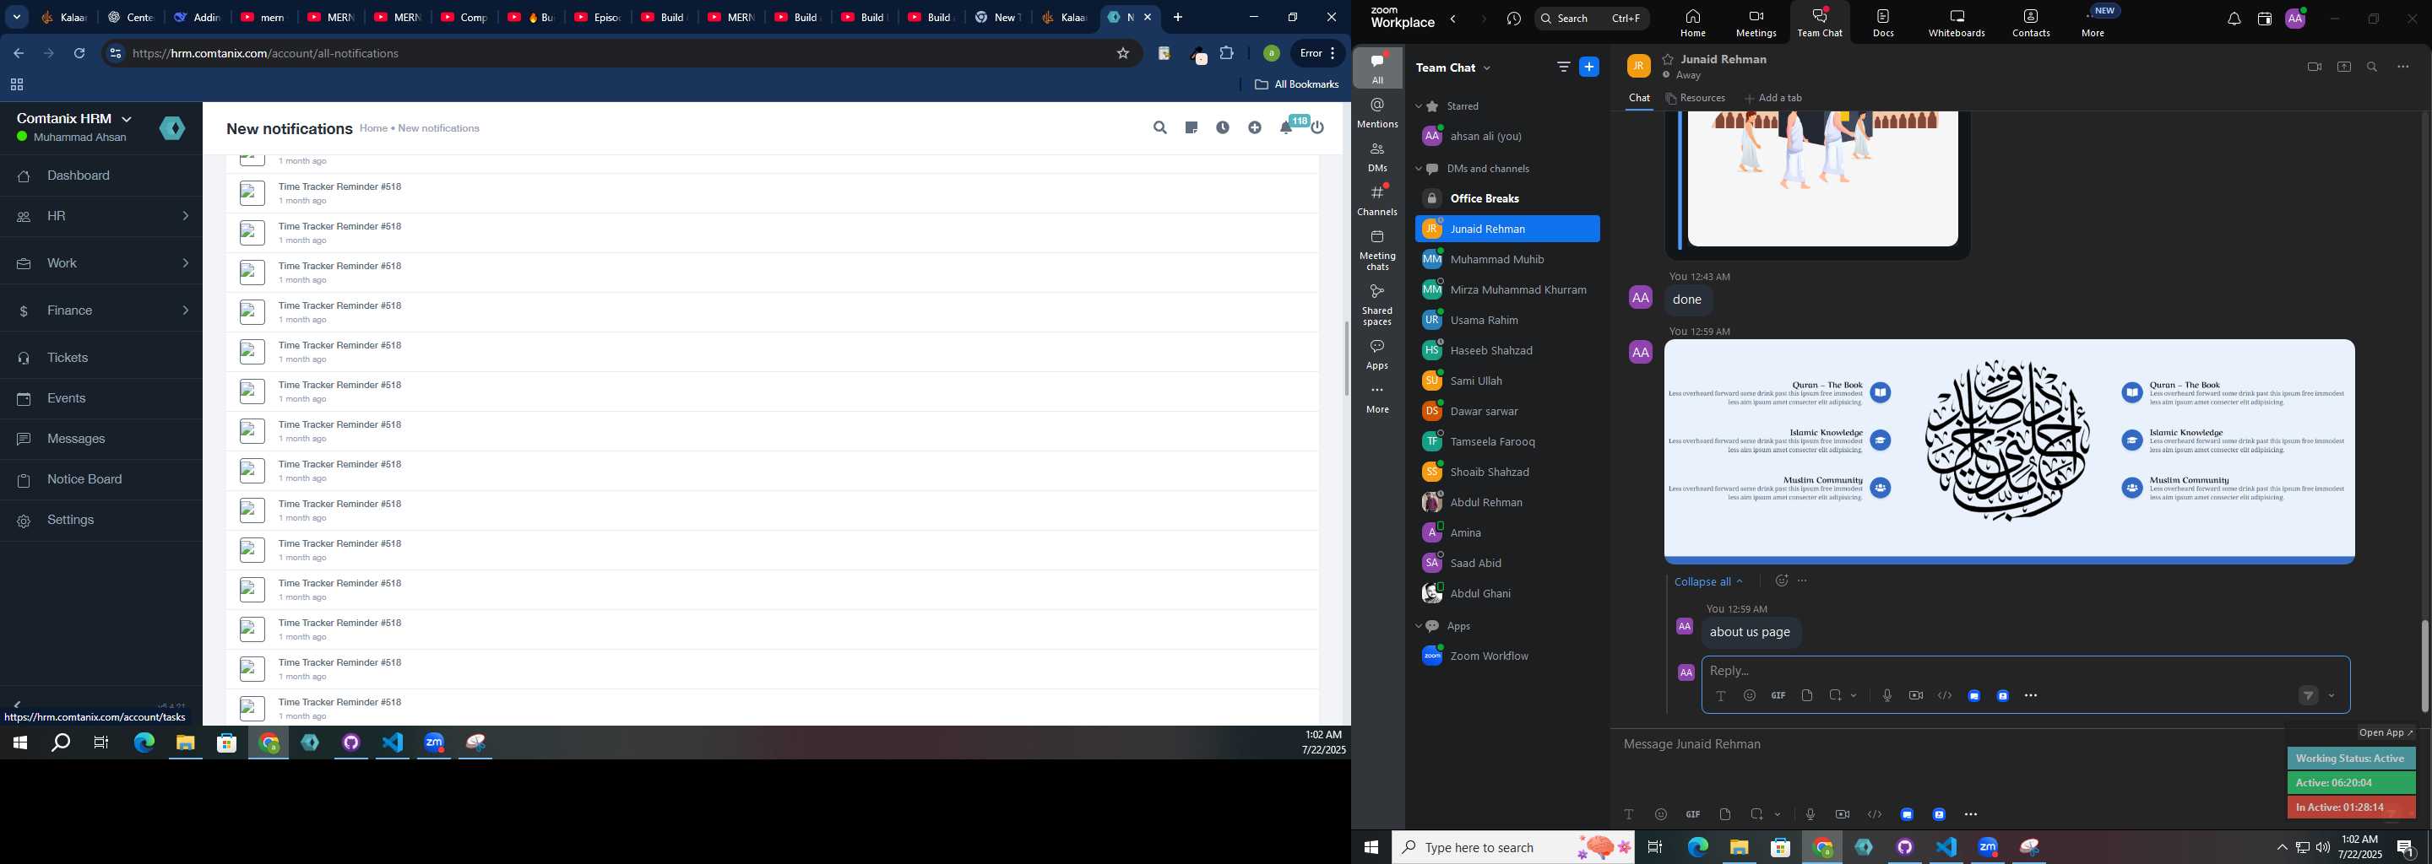Click Open App button on time tracker

point(2386,733)
